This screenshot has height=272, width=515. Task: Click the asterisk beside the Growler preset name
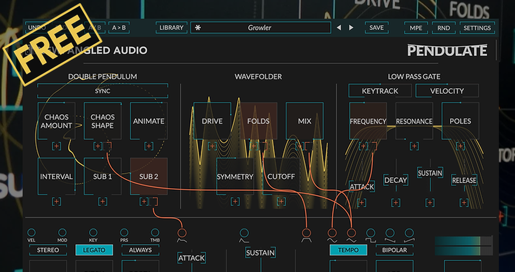[x=198, y=28]
